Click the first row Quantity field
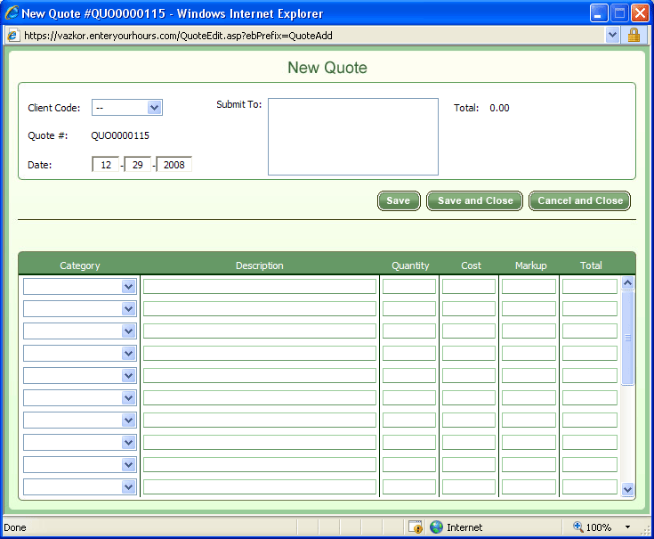This screenshot has width=654, height=539. [x=408, y=286]
